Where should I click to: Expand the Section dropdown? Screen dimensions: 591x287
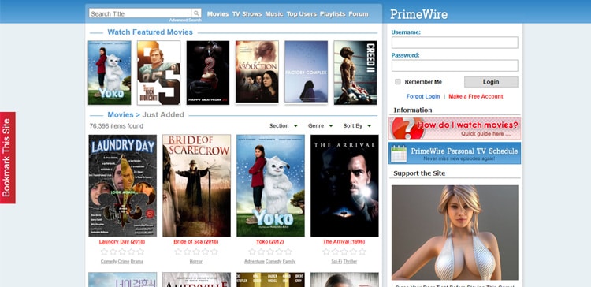point(284,125)
